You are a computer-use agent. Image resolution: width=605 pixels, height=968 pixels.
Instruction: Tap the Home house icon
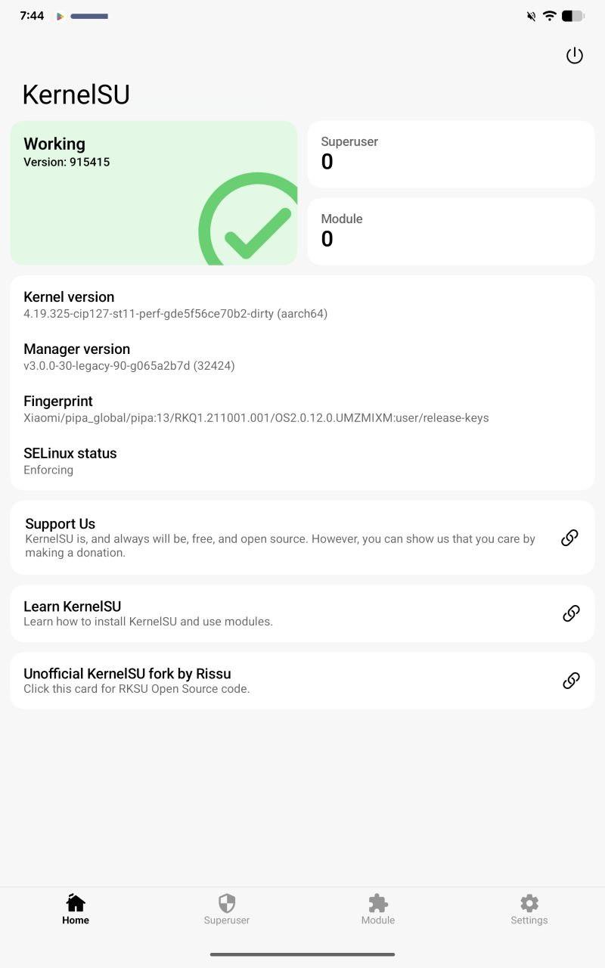pyautogui.click(x=76, y=903)
